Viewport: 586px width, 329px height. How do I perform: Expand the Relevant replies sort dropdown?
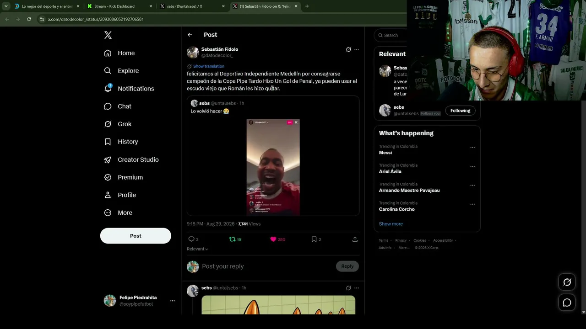click(x=197, y=249)
